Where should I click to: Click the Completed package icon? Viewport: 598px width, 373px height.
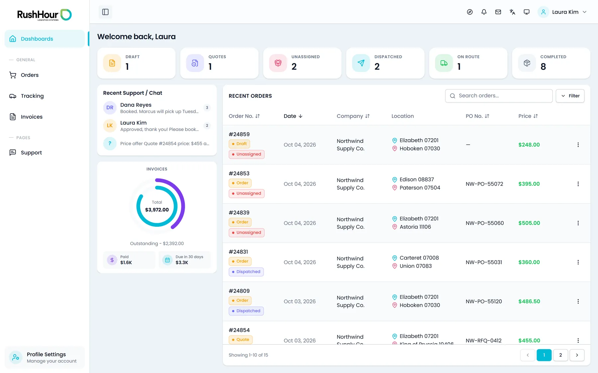point(527,63)
